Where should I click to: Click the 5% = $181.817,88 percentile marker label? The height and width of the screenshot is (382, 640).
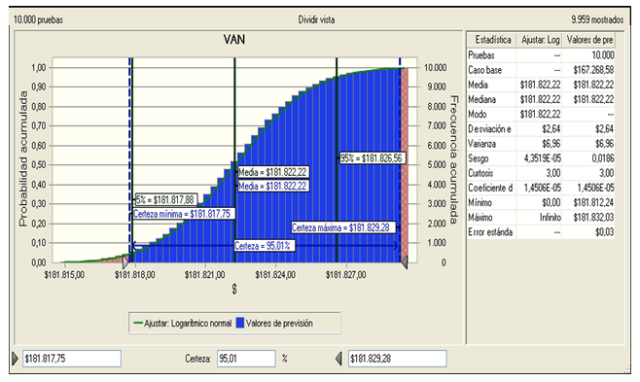point(166,200)
